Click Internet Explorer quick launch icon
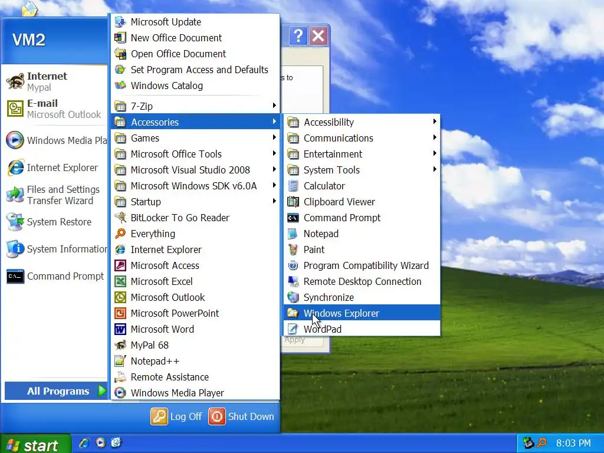This screenshot has width=604, height=453. click(84, 443)
